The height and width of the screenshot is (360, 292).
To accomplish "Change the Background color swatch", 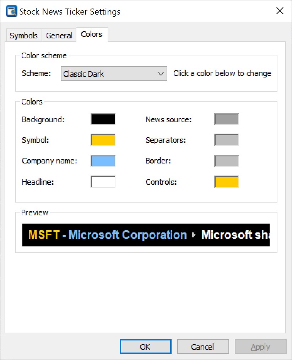I will pos(103,119).
